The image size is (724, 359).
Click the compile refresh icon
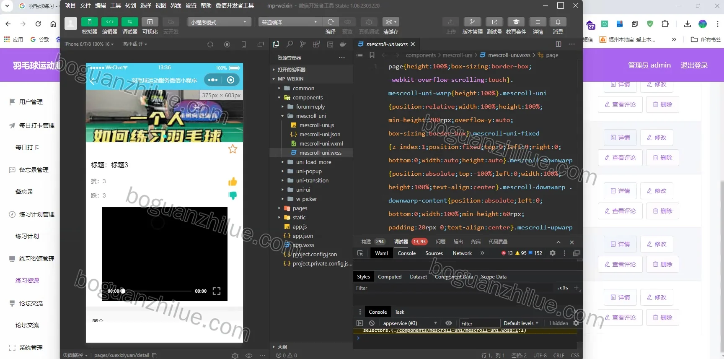331,22
